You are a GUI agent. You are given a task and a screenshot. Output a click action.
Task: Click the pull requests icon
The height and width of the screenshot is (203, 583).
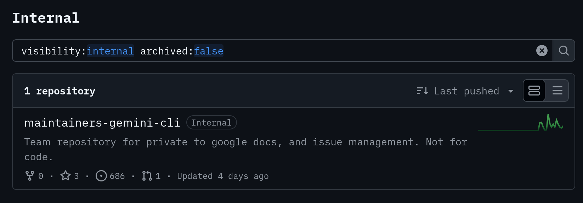147,176
